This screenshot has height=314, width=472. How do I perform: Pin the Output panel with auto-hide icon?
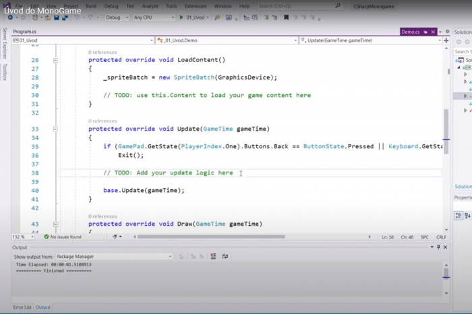click(x=438, y=247)
